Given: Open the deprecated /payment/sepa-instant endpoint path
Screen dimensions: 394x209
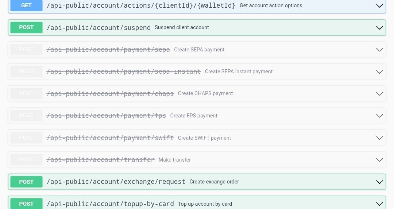Looking at the screenshot, I should point(124,71).
